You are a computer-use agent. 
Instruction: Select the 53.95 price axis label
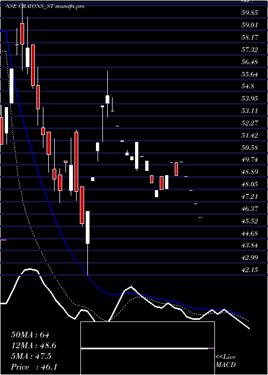tap(250, 98)
